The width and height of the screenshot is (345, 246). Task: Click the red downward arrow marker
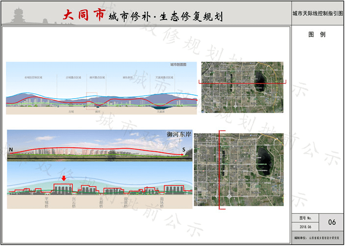click(x=63, y=179)
